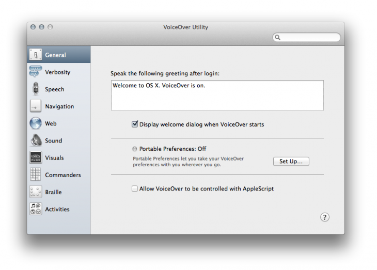The height and width of the screenshot is (270, 377).
Task: Click the Portable Preferences status indicator
Action: click(x=135, y=149)
